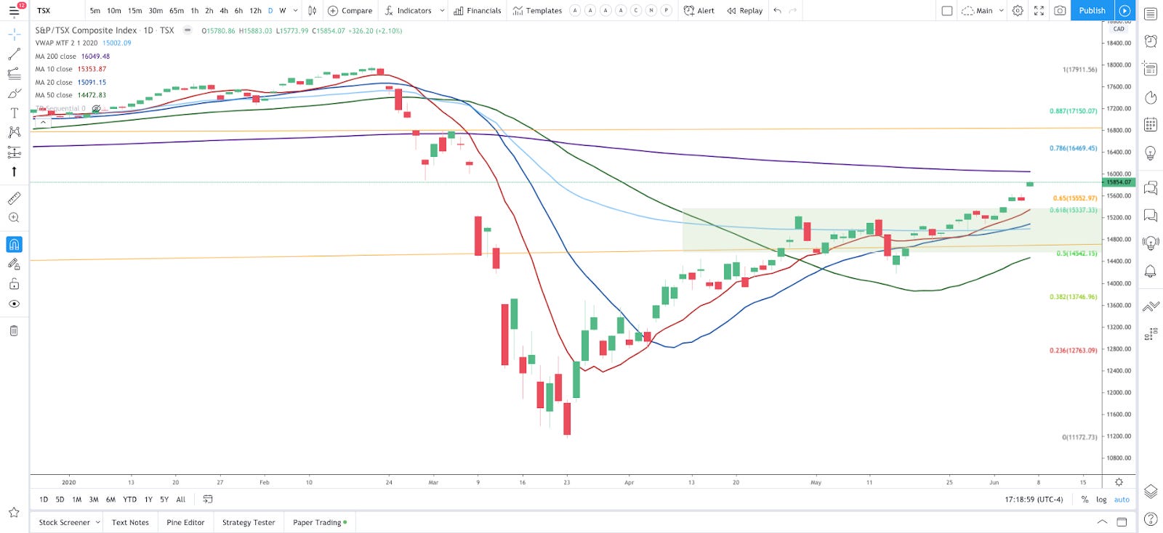This screenshot has width=1163, height=533.
Task: Open the hotlists panel icon
Action: (x=1150, y=97)
